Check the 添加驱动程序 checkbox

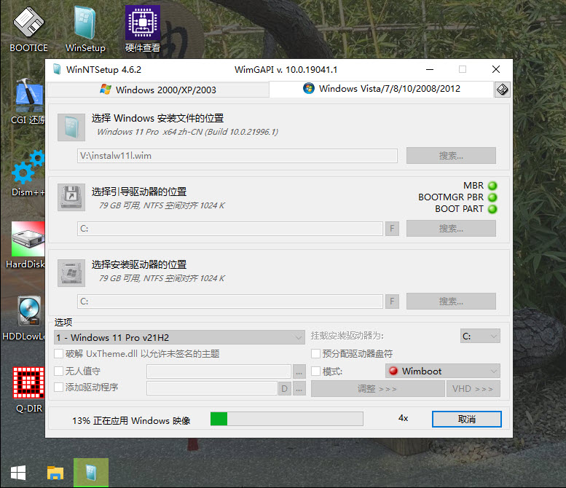[x=58, y=387]
